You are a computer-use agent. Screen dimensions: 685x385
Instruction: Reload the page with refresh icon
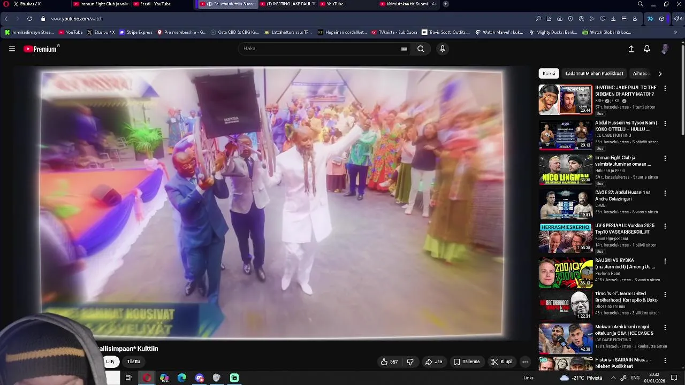[x=29, y=19]
